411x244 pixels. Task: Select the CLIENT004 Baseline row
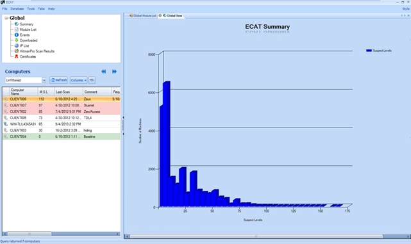coord(62,136)
